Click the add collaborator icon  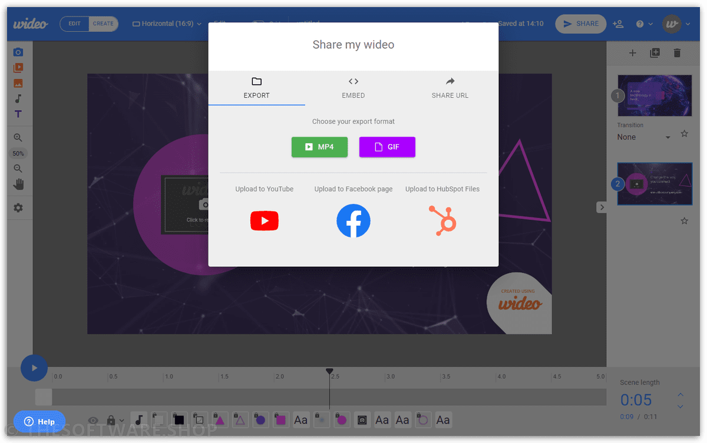[618, 24]
